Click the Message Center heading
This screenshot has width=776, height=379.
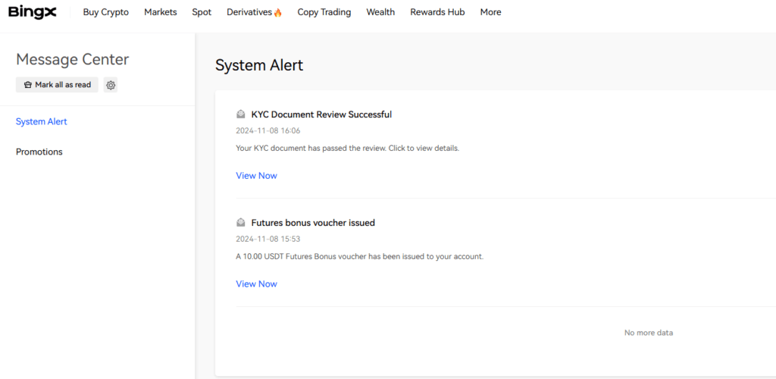(72, 59)
